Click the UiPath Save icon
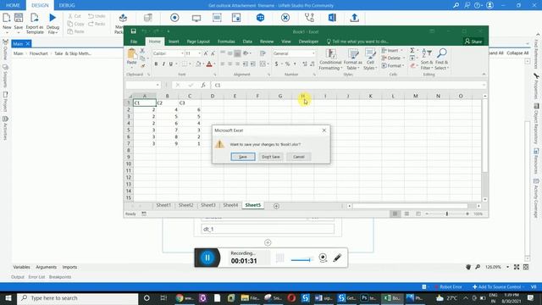Viewport: 542px width, 305px height. pyautogui.click(x=19, y=23)
